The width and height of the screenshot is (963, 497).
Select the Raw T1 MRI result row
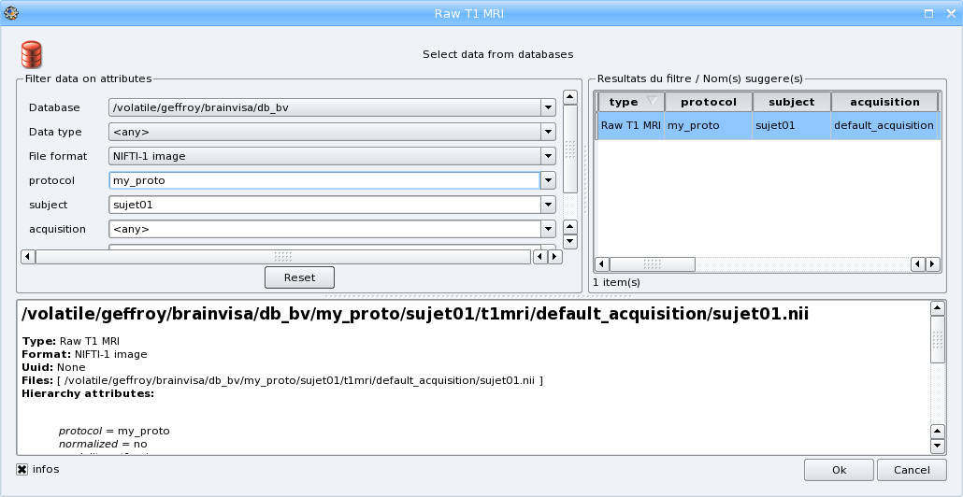pyautogui.click(x=630, y=125)
